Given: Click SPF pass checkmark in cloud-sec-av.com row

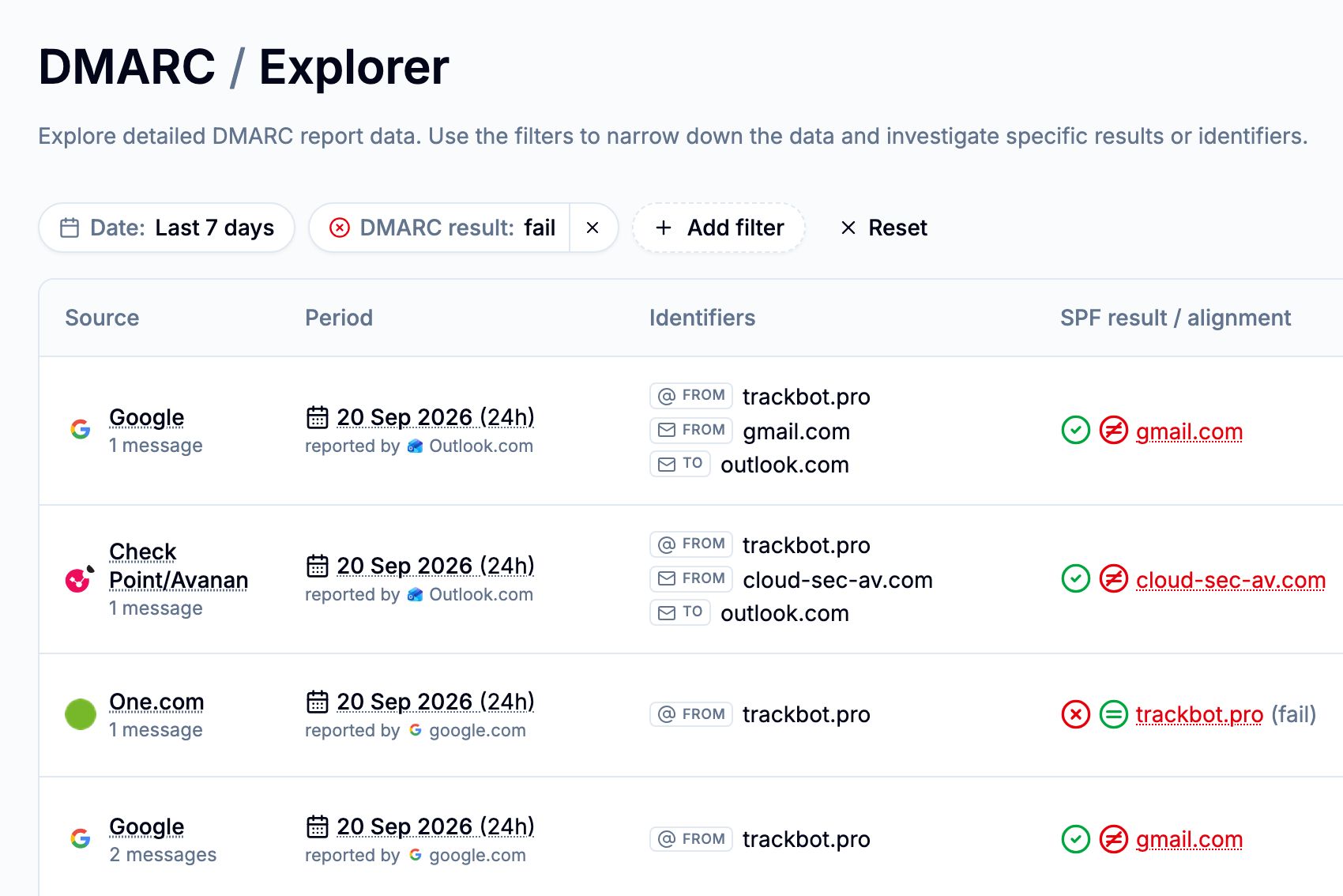Looking at the screenshot, I should tap(1075, 578).
